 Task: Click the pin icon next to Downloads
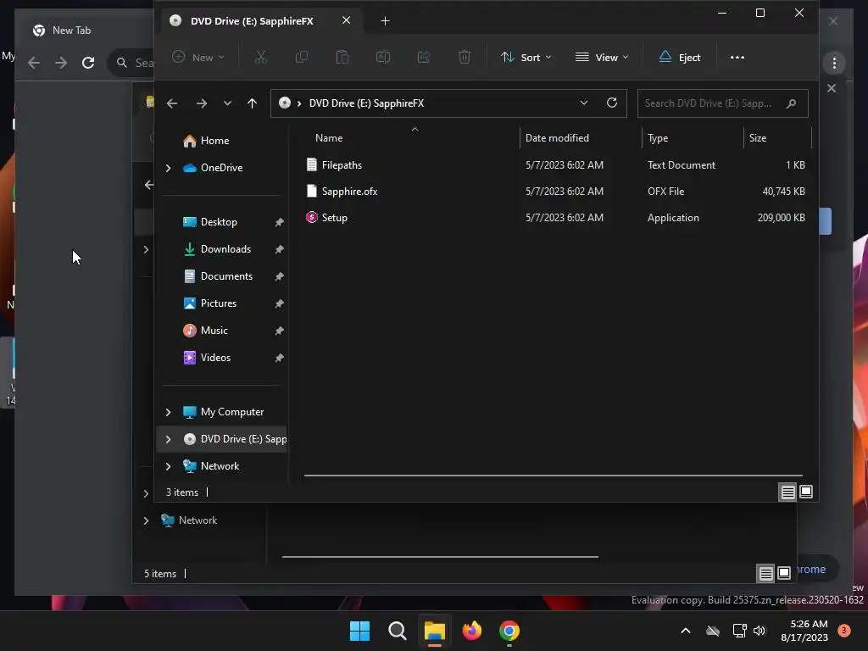coord(279,249)
